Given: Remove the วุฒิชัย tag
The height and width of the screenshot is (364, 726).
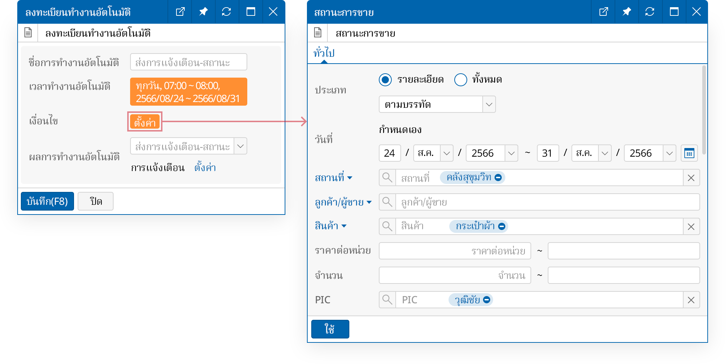Looking at the screenshot, I should 487,300.
